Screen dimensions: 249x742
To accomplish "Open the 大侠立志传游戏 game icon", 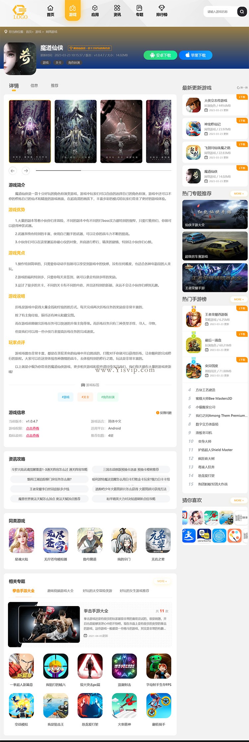I will (x=193, y=105).
